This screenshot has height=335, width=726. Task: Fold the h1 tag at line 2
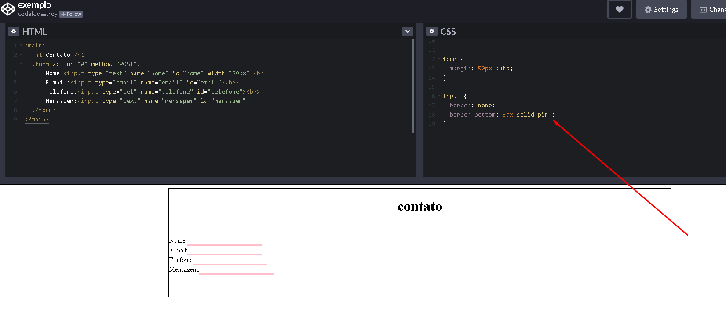click(x=21, y=55)
